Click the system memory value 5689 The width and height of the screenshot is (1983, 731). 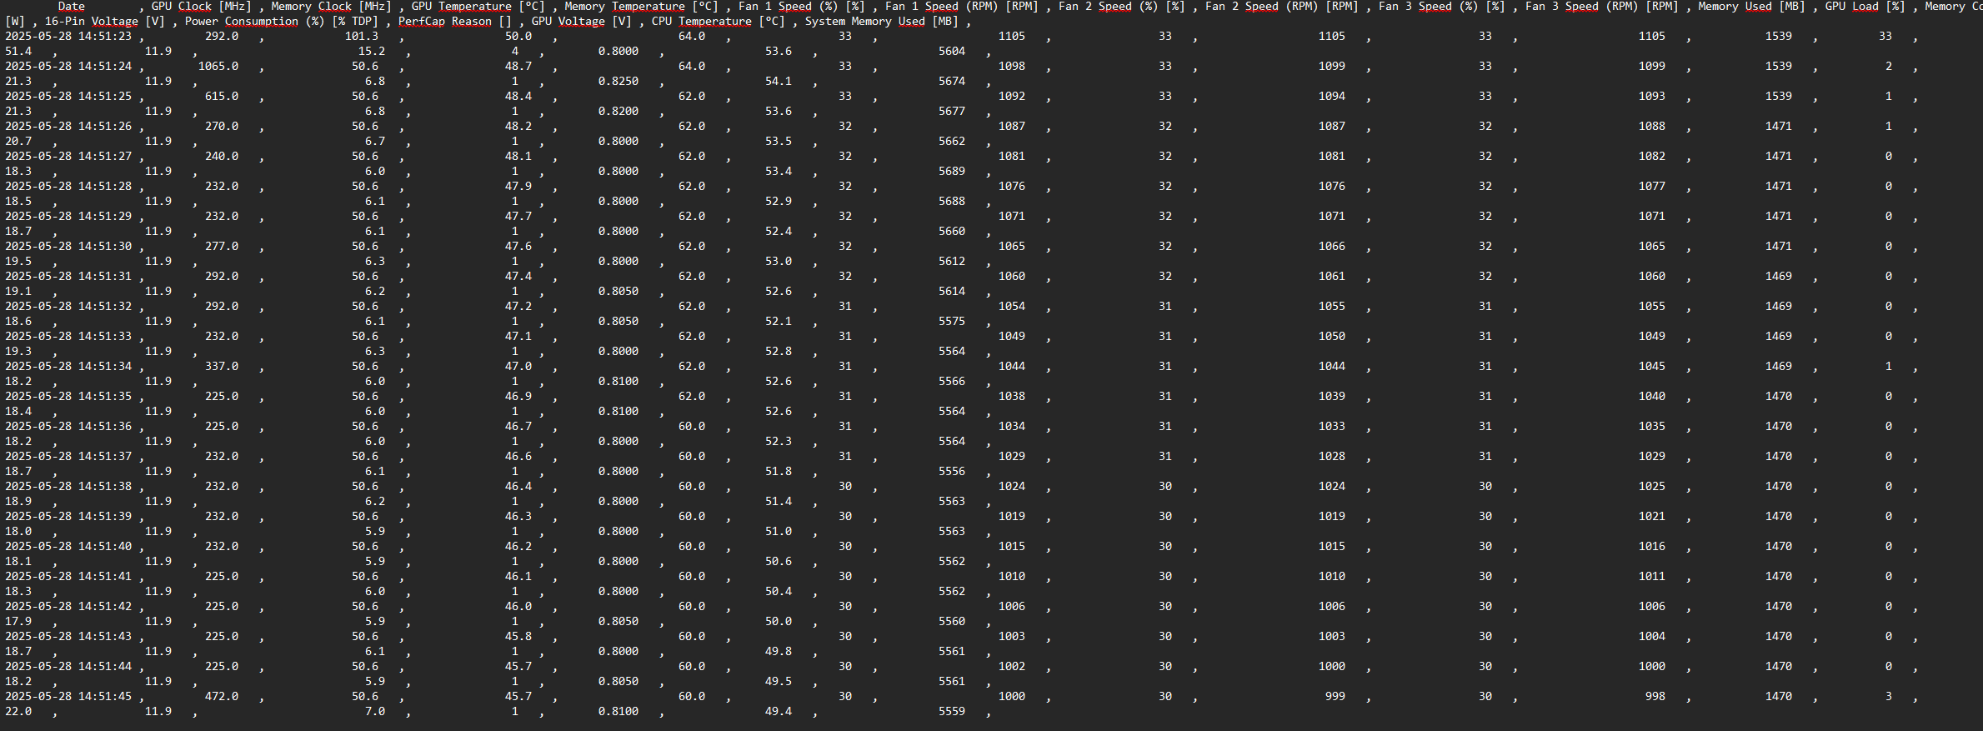tap(951, 172)
